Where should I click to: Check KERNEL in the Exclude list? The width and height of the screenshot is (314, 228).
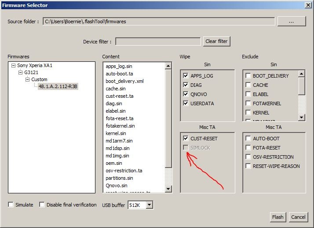coord(248,112)
